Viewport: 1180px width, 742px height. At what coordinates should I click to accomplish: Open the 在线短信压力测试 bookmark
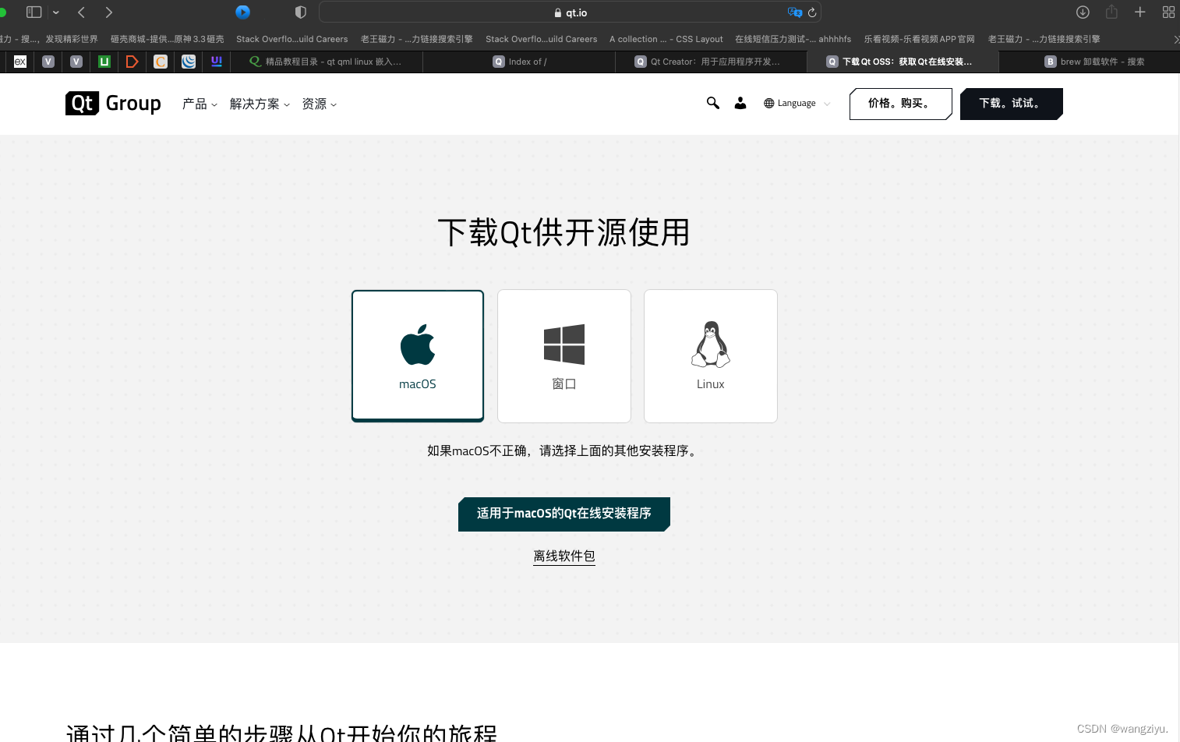(793, 39)
